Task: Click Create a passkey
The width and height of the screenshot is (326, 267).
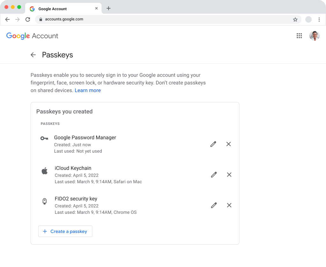Action: (x=65, y=231)
